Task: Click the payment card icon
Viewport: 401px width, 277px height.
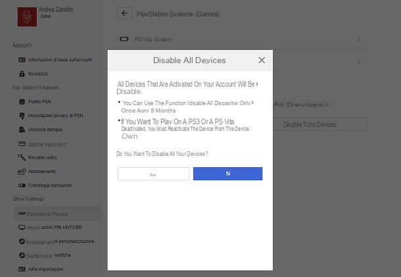Action: coord(22,143)
